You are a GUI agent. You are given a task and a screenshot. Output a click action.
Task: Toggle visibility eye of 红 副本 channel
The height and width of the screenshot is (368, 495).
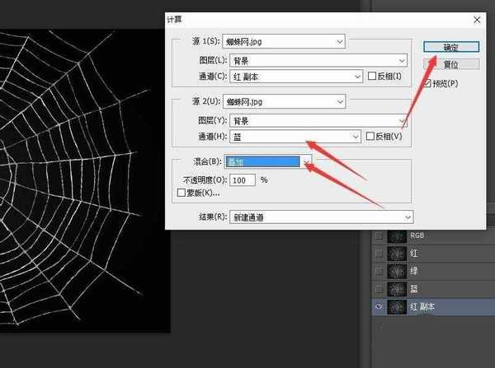379,306
